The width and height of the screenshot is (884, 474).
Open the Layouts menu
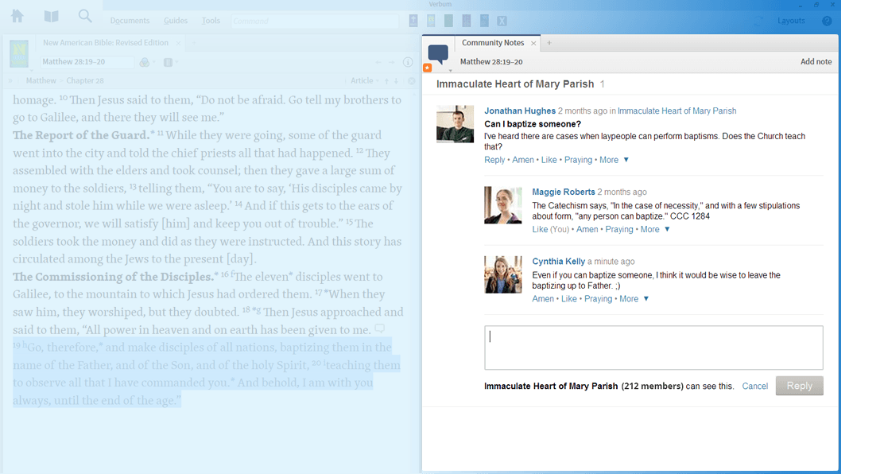coord(791,21)
